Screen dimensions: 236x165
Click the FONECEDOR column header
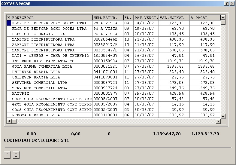click(52, 18)
